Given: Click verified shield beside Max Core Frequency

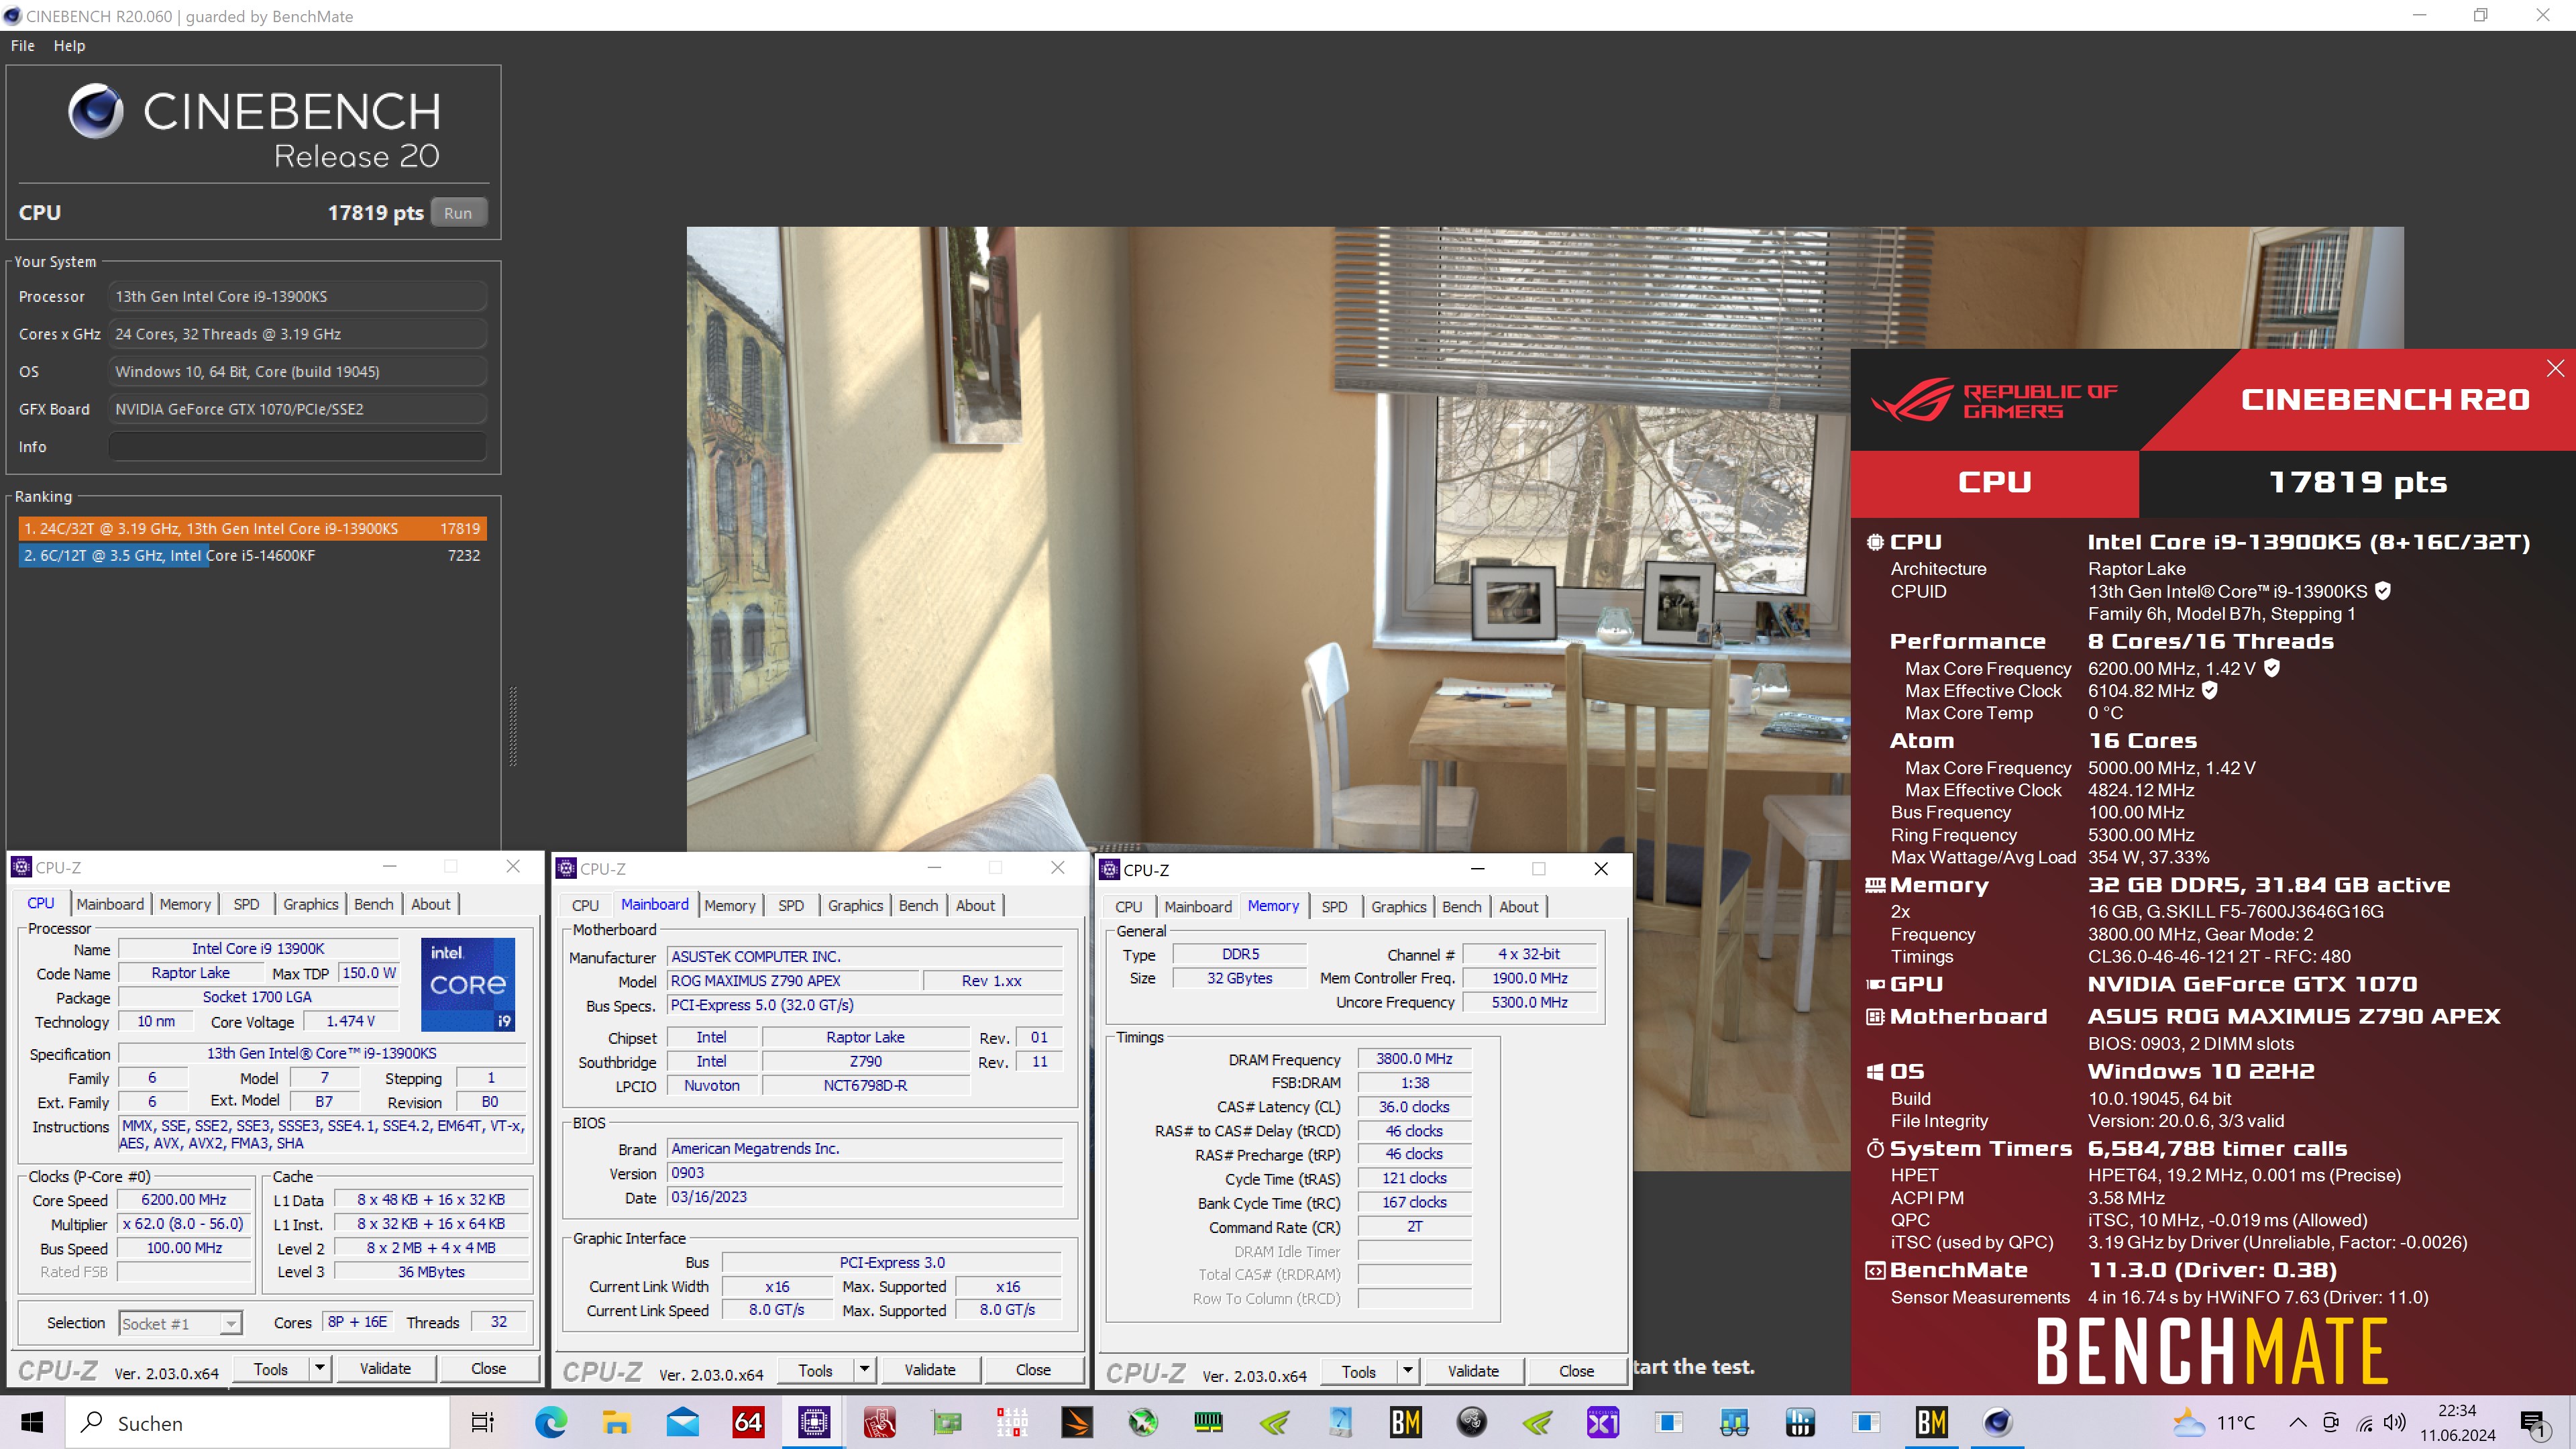Looking at the screenshot, I should (x=2272, y=668).
